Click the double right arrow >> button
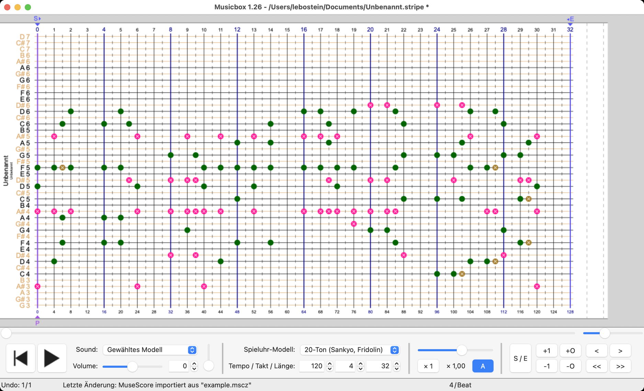 [x=620, y=366]
